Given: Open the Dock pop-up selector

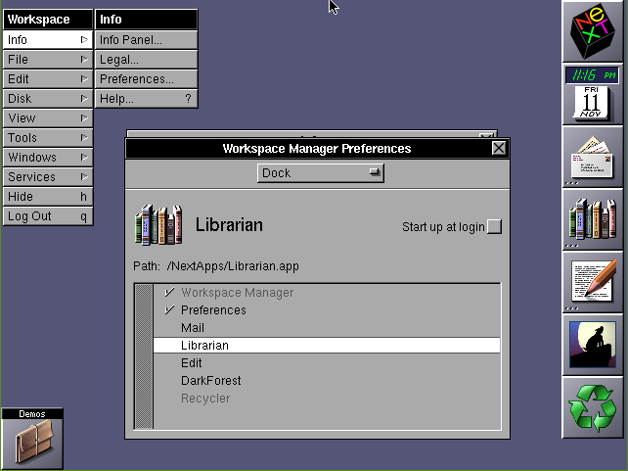Looking at the screenshot, I should click(321, 173).
